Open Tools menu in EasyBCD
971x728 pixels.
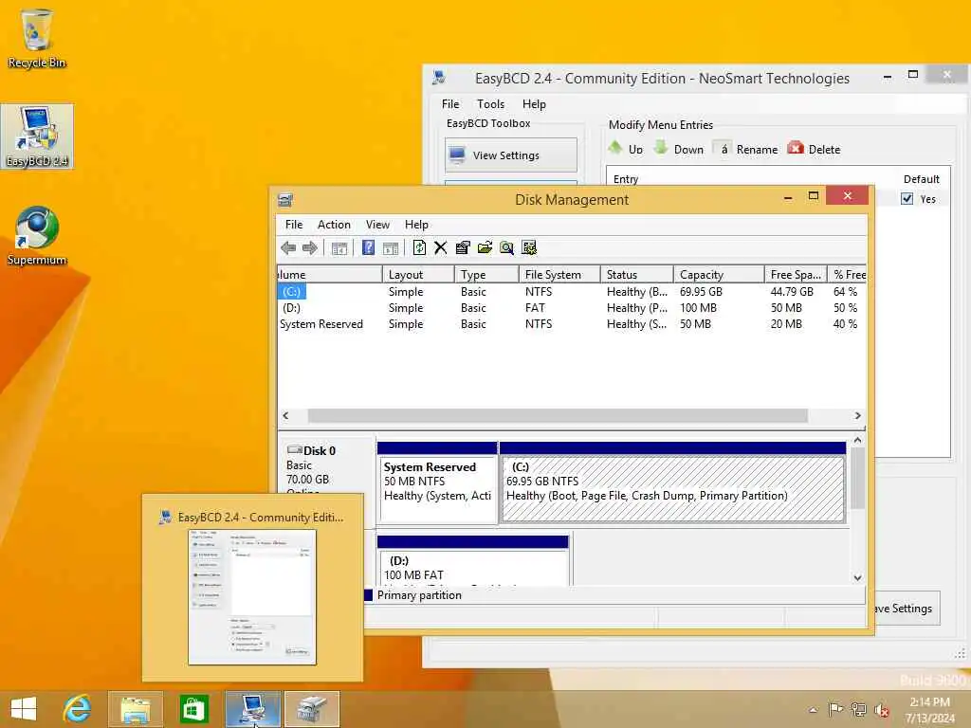(490, 104)
